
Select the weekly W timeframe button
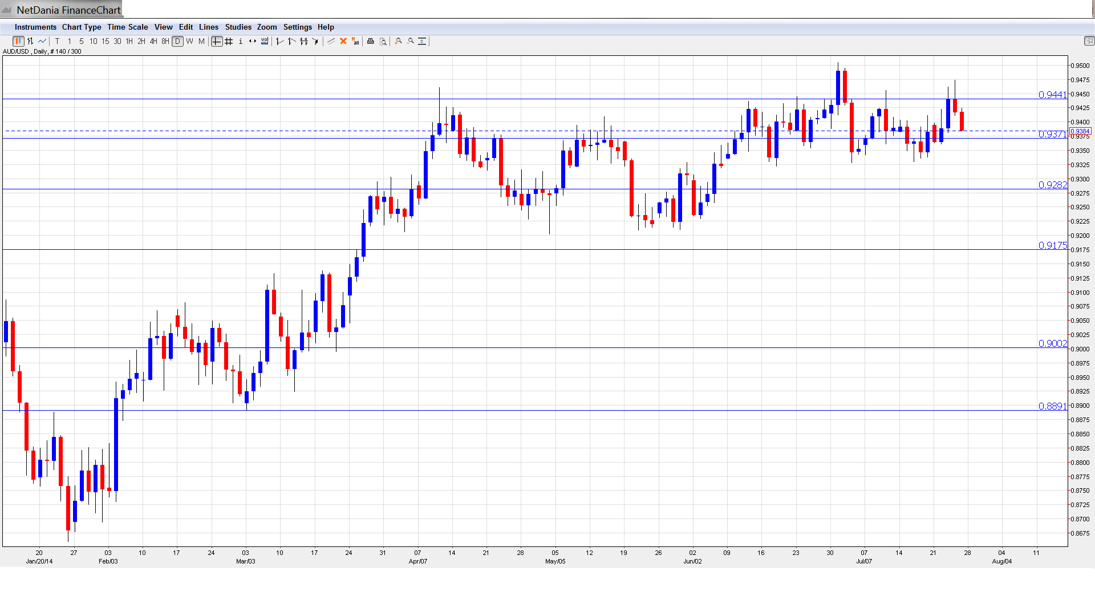click(x=189, y=41)
